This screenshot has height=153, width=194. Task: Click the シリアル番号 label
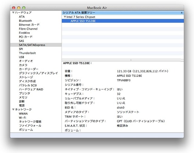point(74,85)
